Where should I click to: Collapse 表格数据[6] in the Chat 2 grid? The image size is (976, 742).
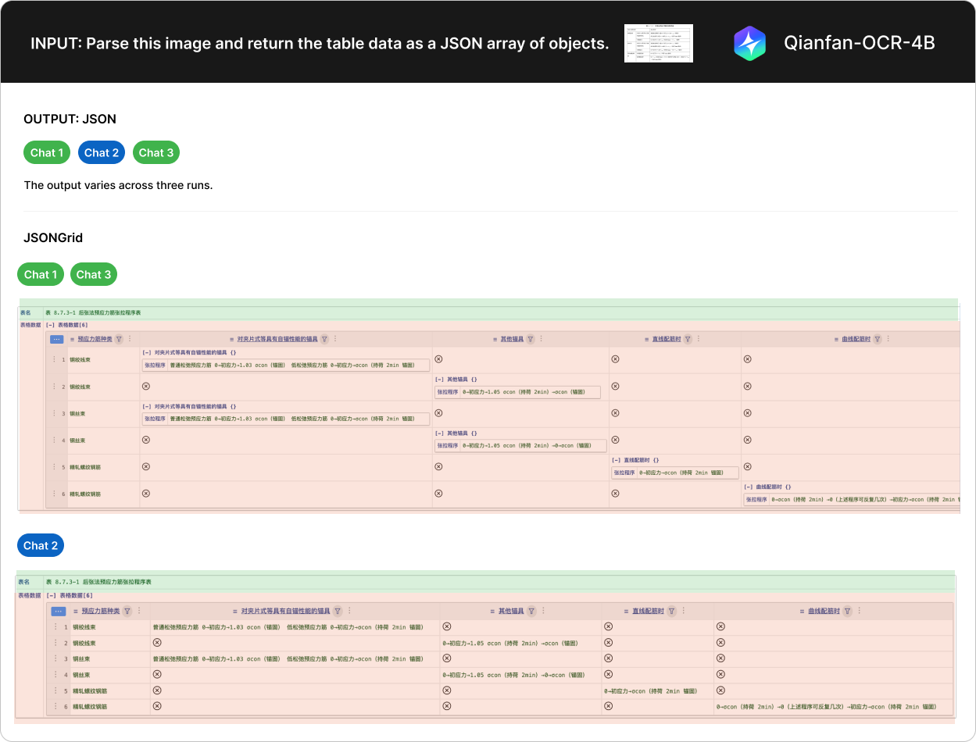(51, 595)
